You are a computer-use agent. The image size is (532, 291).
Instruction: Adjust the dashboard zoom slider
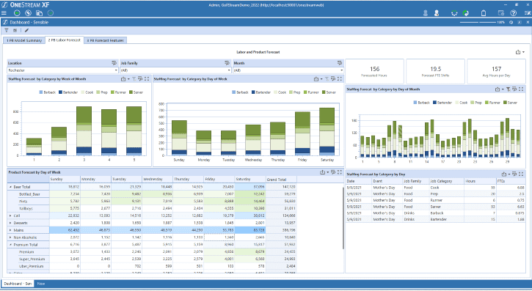click(478, 23)
